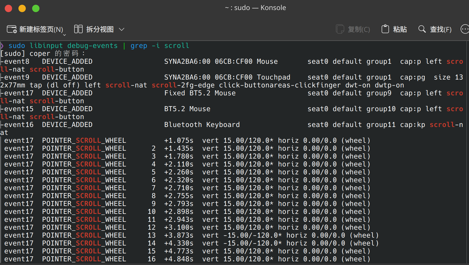Click 'horiz 0.00/0.0' on the +2.943s row
The image size is (469, 265).
pos(307,219)
